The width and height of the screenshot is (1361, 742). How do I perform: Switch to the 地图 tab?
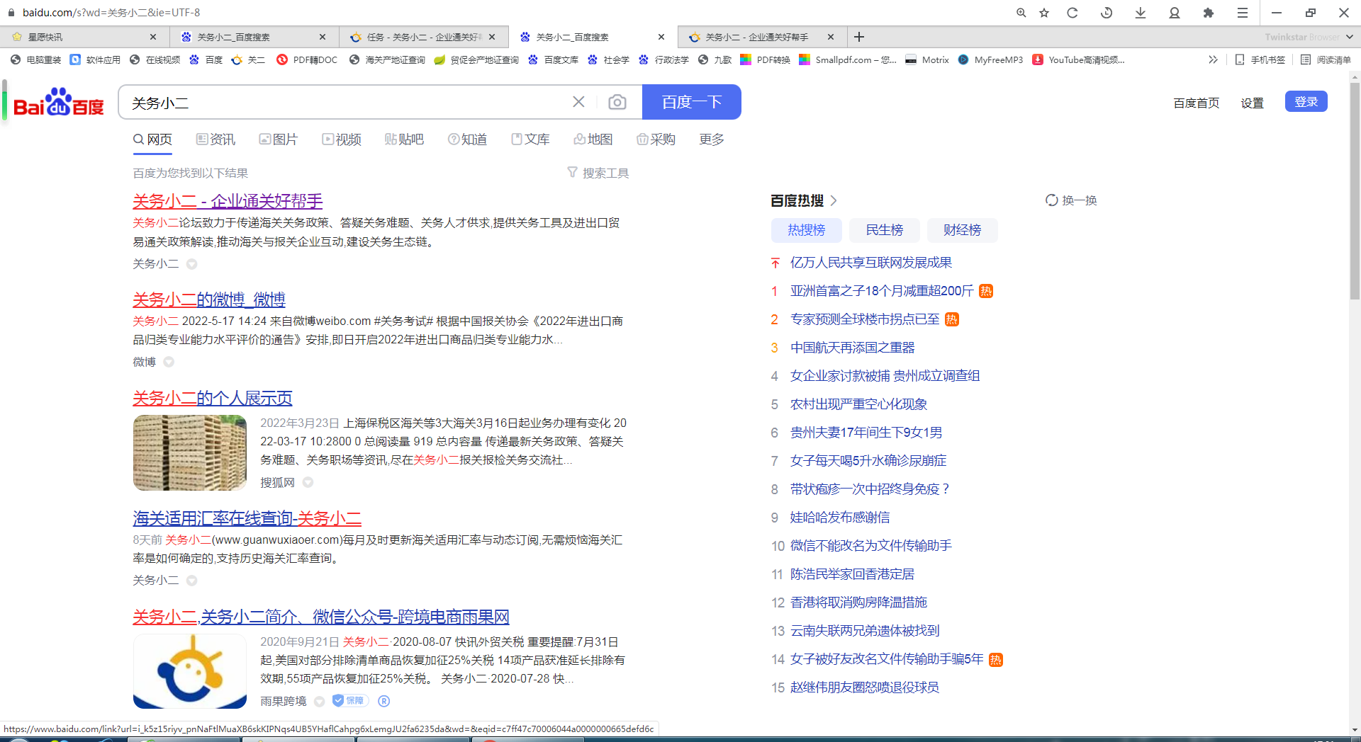[593, 139]
